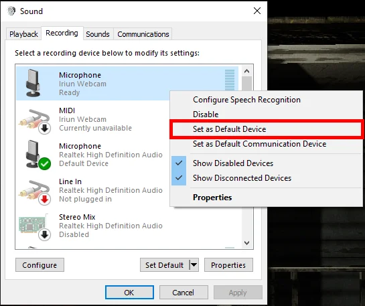Toggle Show Disabled Devices option
Screen dimensions: 365x306
point(233,163)
